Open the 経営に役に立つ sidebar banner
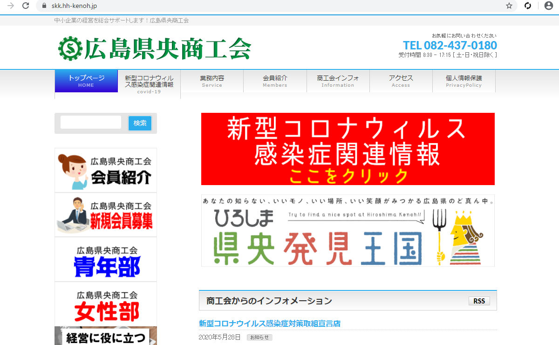Screen dimensions: 559x345 pyautogui.click(x=106, y=336)
